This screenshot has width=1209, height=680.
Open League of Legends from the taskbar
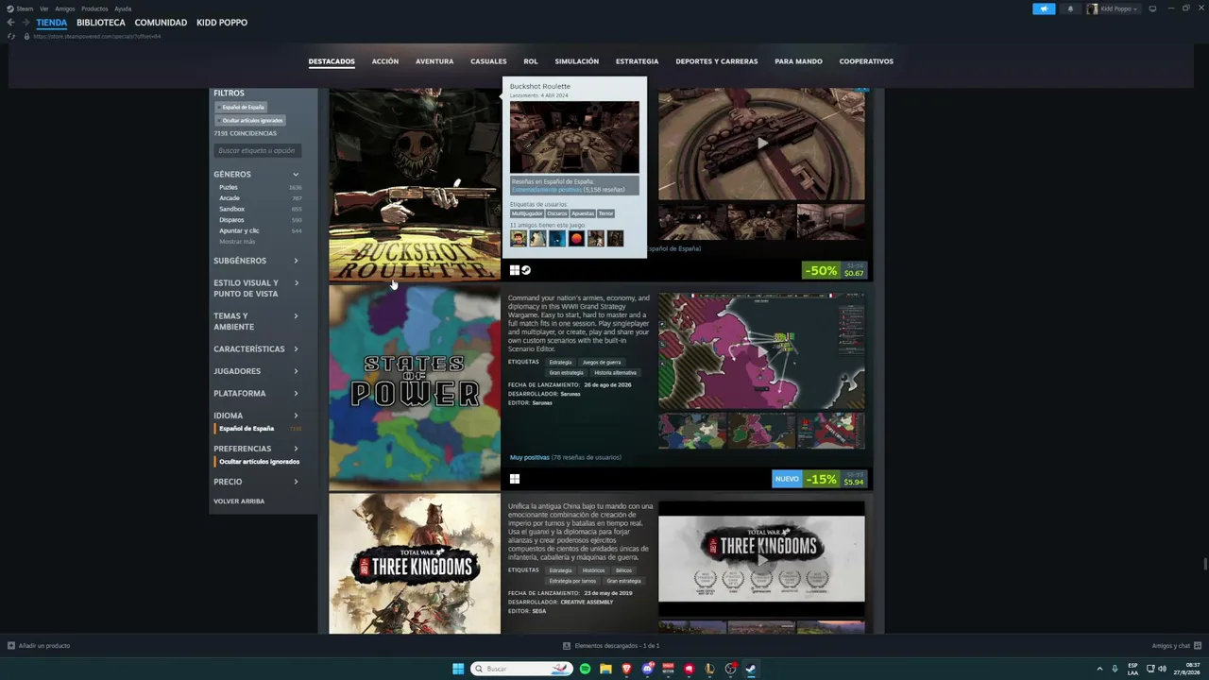[709, 669]
